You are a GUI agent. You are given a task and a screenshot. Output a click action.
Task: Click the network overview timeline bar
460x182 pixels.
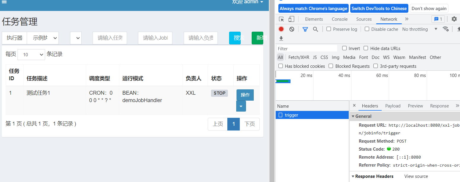[x=283, y=81]
